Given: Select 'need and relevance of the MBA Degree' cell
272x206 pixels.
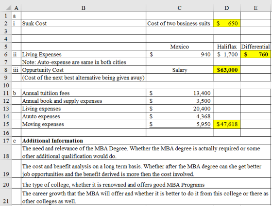Looking at the screenshot, I should pos(146,152).
